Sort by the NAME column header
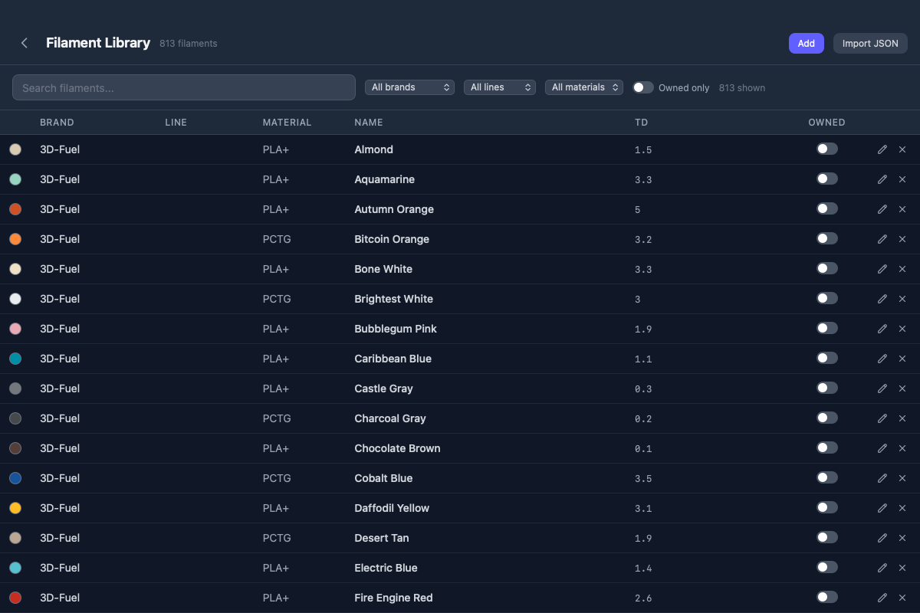The height and width of the screenshot is (613, 920). 369,123
